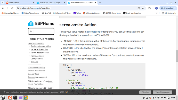Open the terminal from the taskbar
The image size is (178, 100).
click(15, 97)
